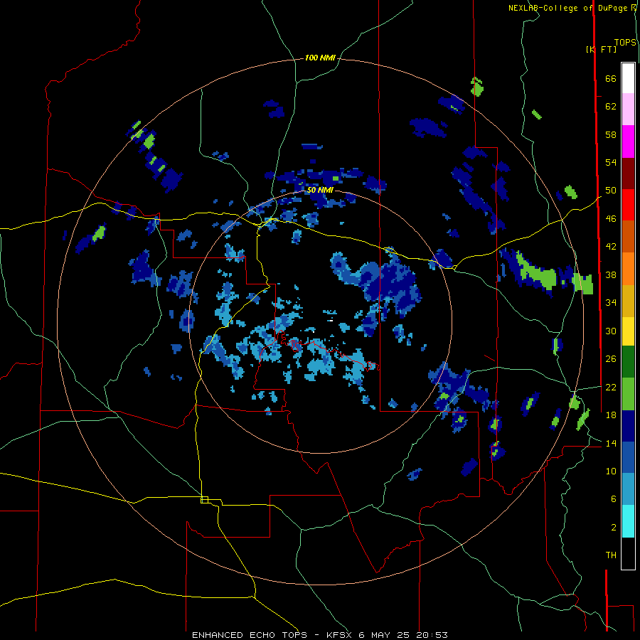Click the gold legend swatch

[x=628, y=301]
